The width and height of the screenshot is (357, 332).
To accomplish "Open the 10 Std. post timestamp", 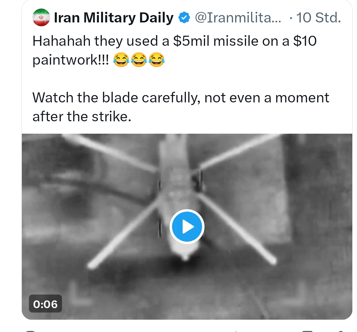I will coord(319,18).
